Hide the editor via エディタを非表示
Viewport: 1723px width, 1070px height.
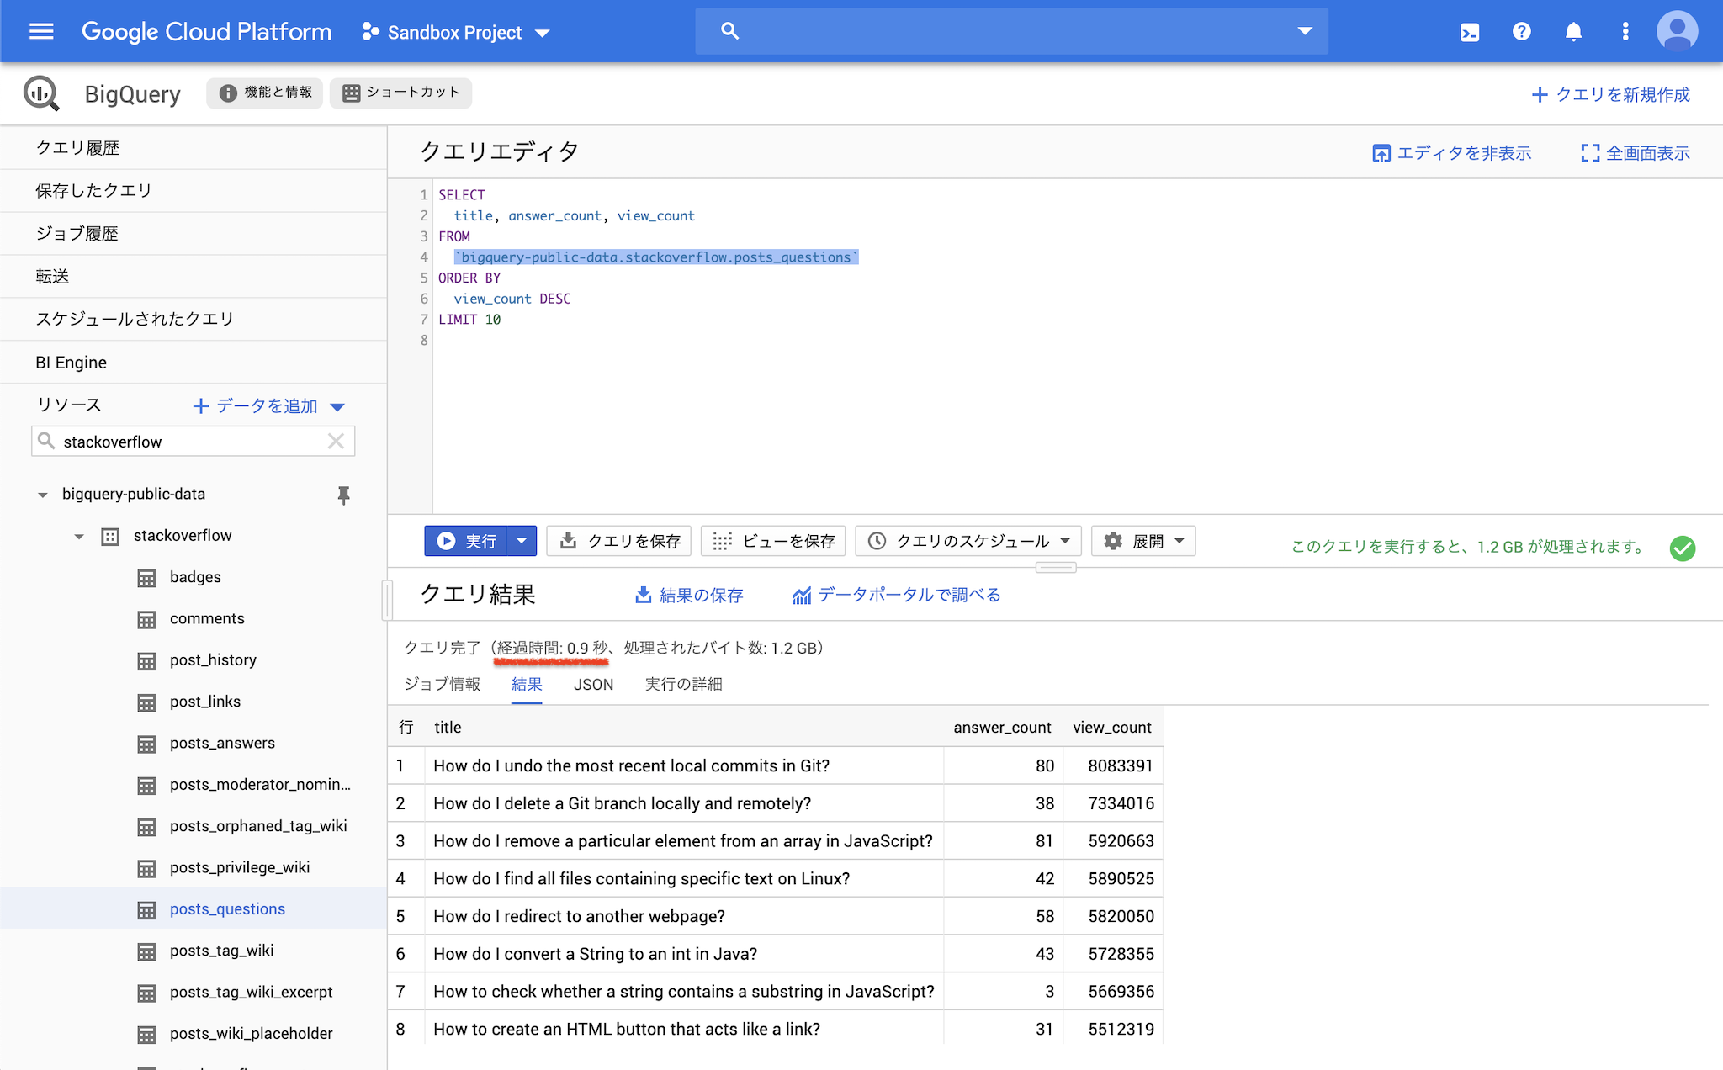(x=1451, y=153)
